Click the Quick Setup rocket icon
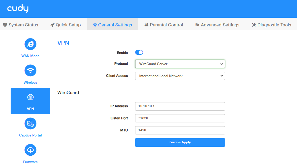This screenshot has width=297, height=168. pos(52,25)
